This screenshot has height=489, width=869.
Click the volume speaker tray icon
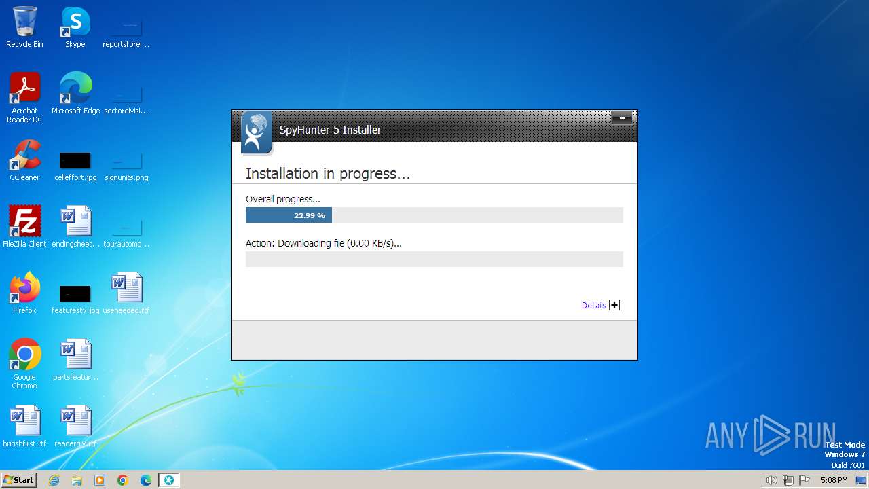click(x=771, y=480)
